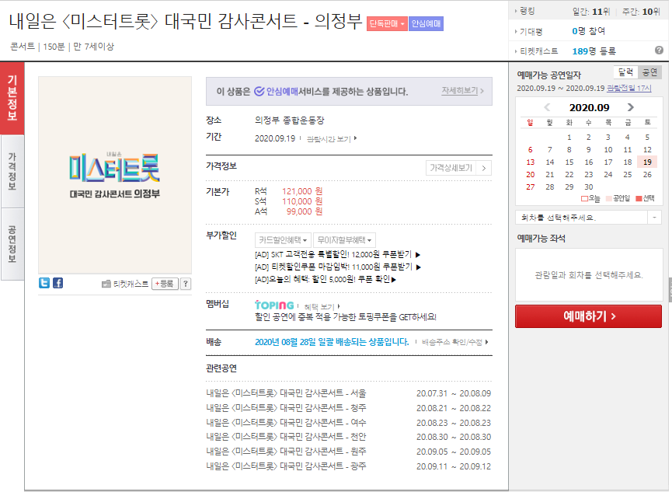Click the TOPING membership logo
The height and width of the screenshot is (492, 672).
click(x=274, y=305)
